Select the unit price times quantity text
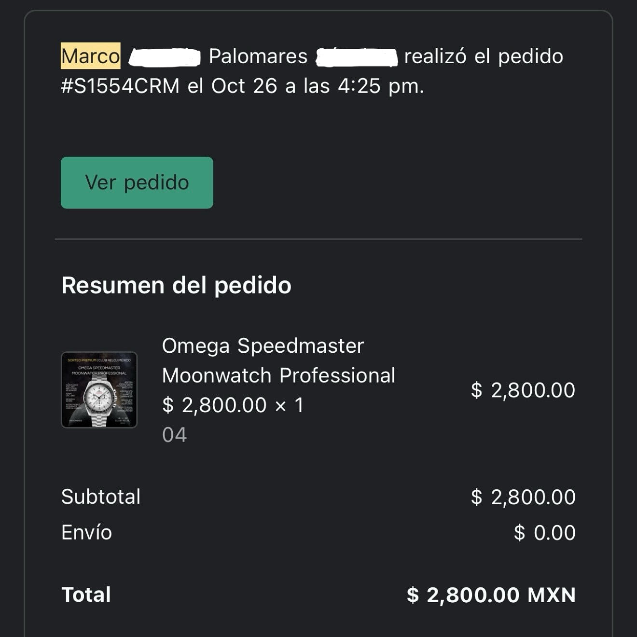The height and width of the screenshot is (637, 637). coord(233,405)
